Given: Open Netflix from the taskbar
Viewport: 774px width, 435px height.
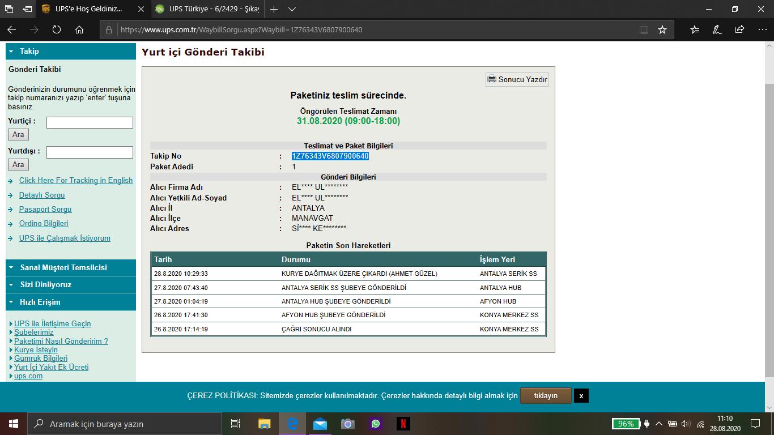Looking at the screenshot, I should (x=403, y=424).
